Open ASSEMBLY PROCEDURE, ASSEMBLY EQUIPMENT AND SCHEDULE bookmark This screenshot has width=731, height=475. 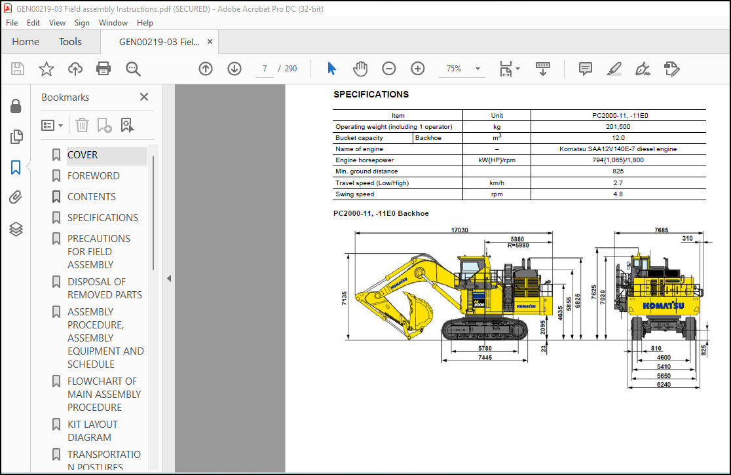[x=106, y=338]
